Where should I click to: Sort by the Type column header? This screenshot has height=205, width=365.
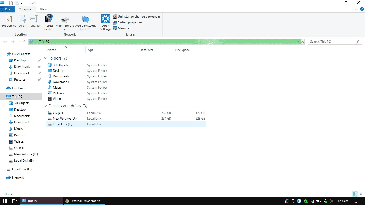112,50
